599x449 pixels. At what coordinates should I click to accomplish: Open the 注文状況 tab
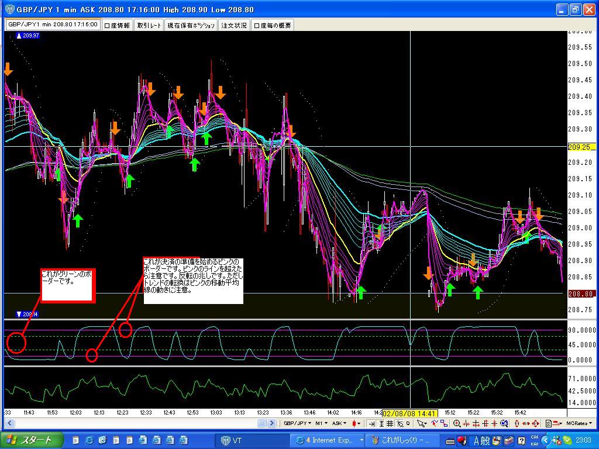pyautogui.click(x=234, y=25)
